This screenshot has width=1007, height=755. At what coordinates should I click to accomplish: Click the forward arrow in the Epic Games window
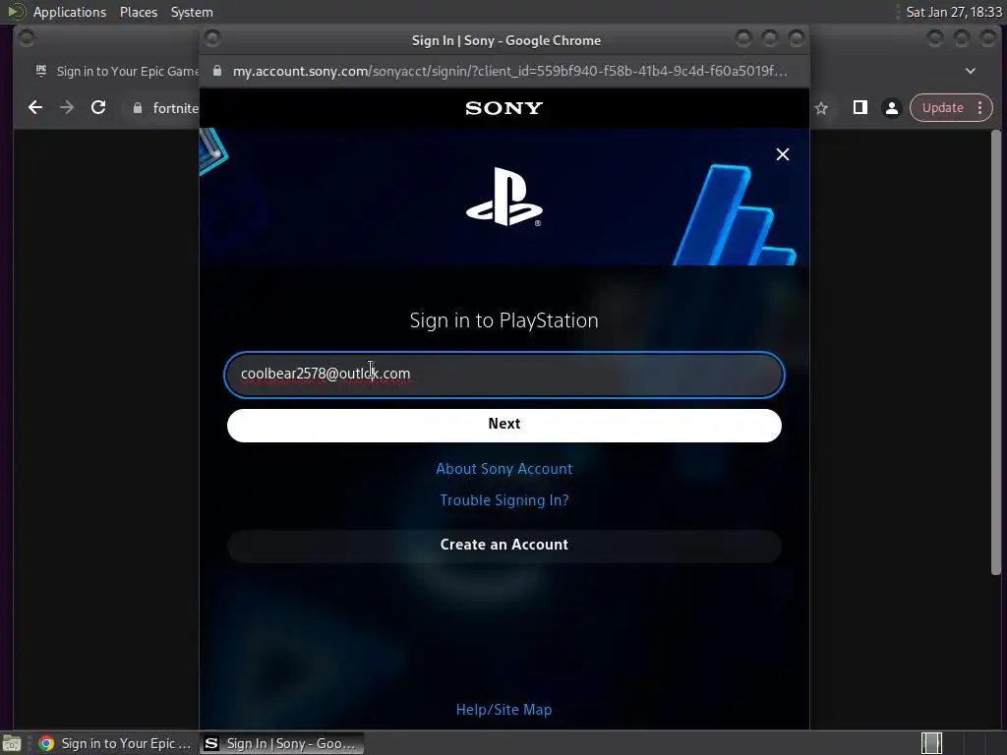click(x=67, y=107)
